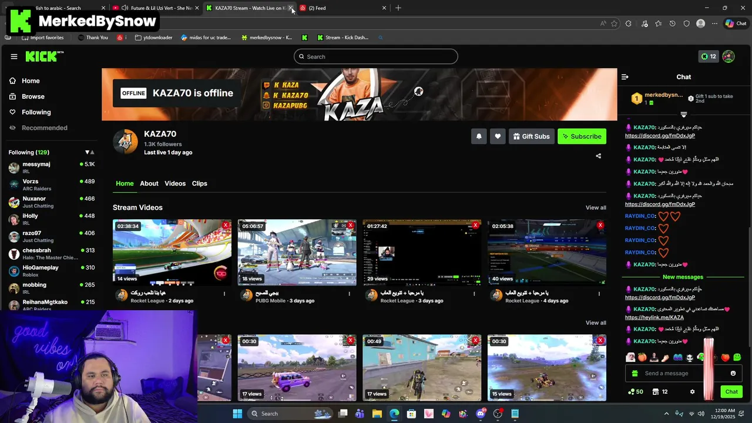This screenshot has width=752, height=423.
Task: Expand the pinned leaderboard dropdown arrow
Action: click(x=683, y=115)
